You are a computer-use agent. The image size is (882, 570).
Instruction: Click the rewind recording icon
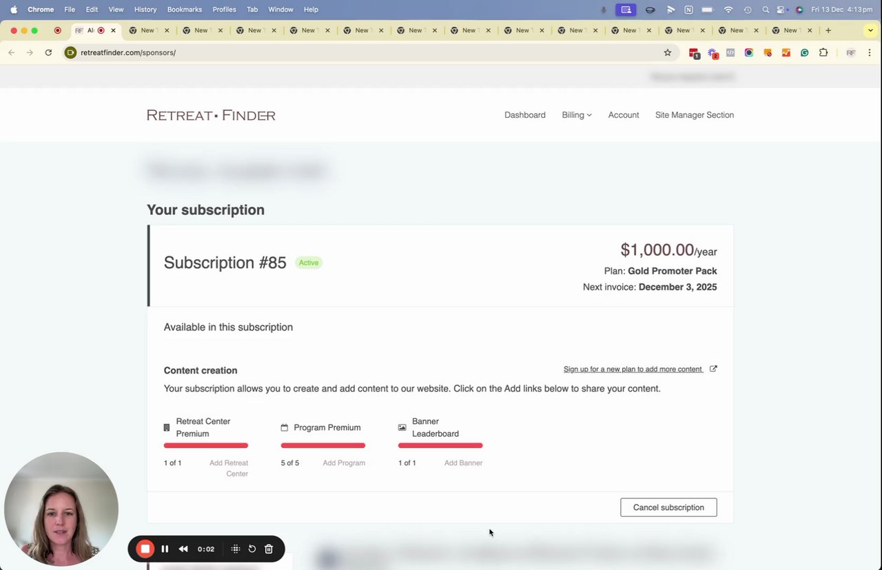pyautogui.click(x=183, y=549)
